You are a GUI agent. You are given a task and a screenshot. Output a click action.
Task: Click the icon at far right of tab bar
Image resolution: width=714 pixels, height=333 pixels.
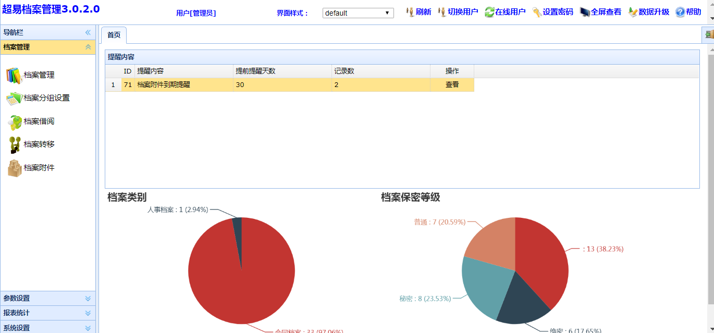(x=709, y=35)
